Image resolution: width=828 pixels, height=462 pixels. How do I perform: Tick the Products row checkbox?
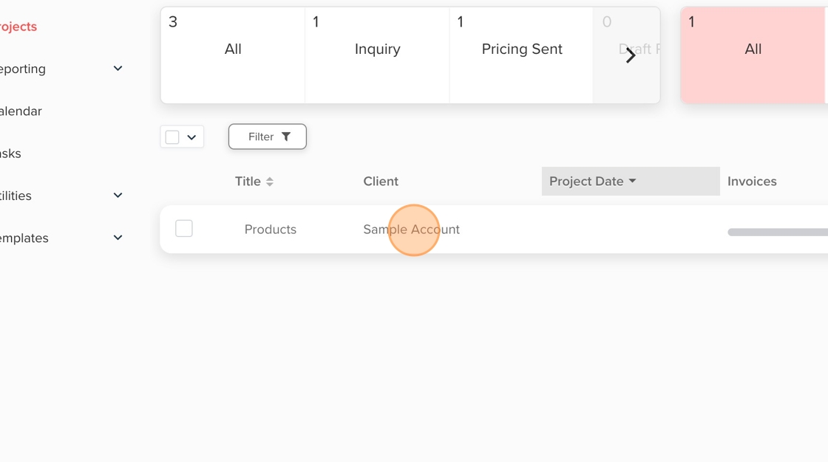tap(184, 229)
